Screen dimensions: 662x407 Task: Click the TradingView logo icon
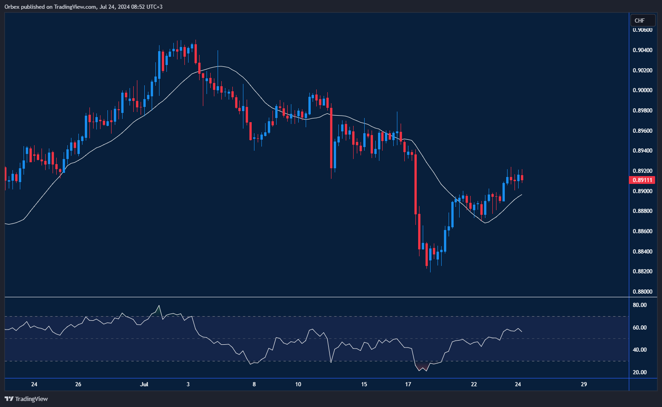click(x=8, y=399)
